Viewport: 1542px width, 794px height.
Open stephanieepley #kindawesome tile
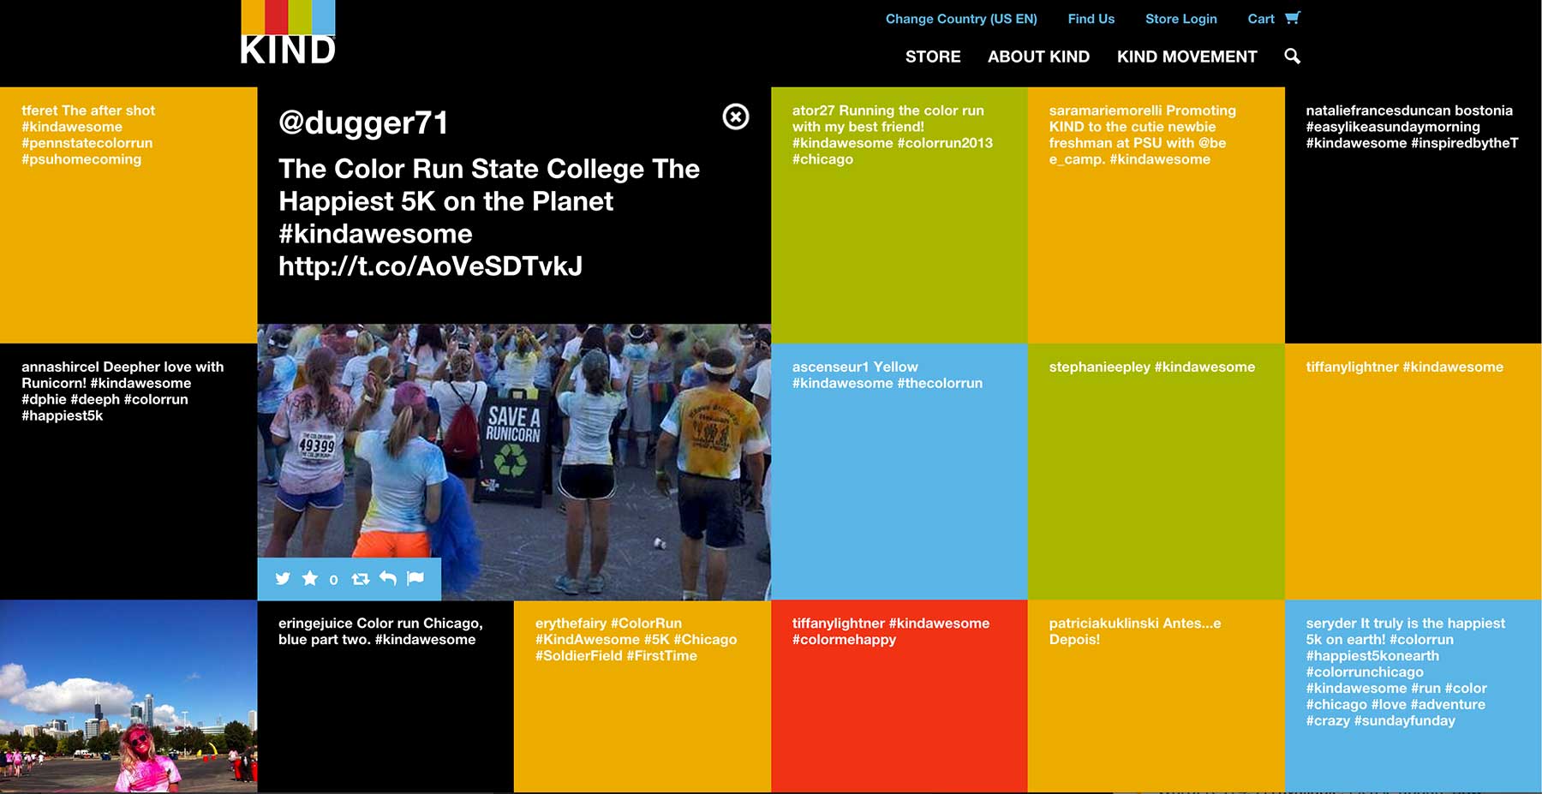pos(1156,472)
